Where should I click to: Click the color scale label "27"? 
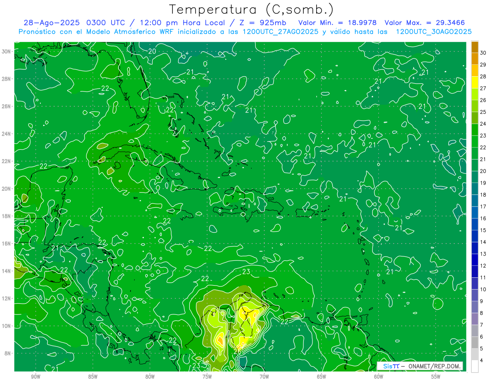click(483, 88)
